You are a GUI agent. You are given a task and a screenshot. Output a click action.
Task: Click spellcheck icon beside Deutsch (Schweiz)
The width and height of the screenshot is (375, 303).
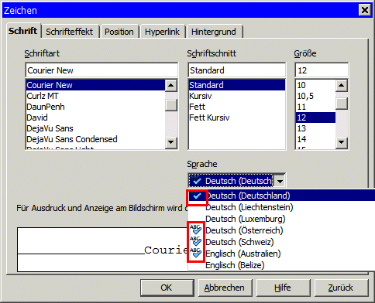[195, 241]
